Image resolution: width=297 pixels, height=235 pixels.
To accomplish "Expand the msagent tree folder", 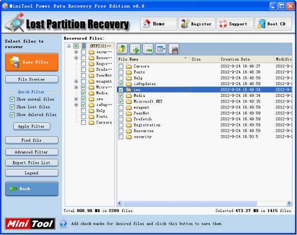I will coord(76,81).
